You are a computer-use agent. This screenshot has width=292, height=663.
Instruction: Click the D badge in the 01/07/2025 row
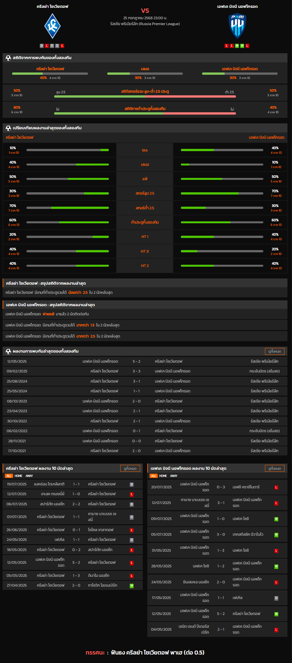coord(132,517)
